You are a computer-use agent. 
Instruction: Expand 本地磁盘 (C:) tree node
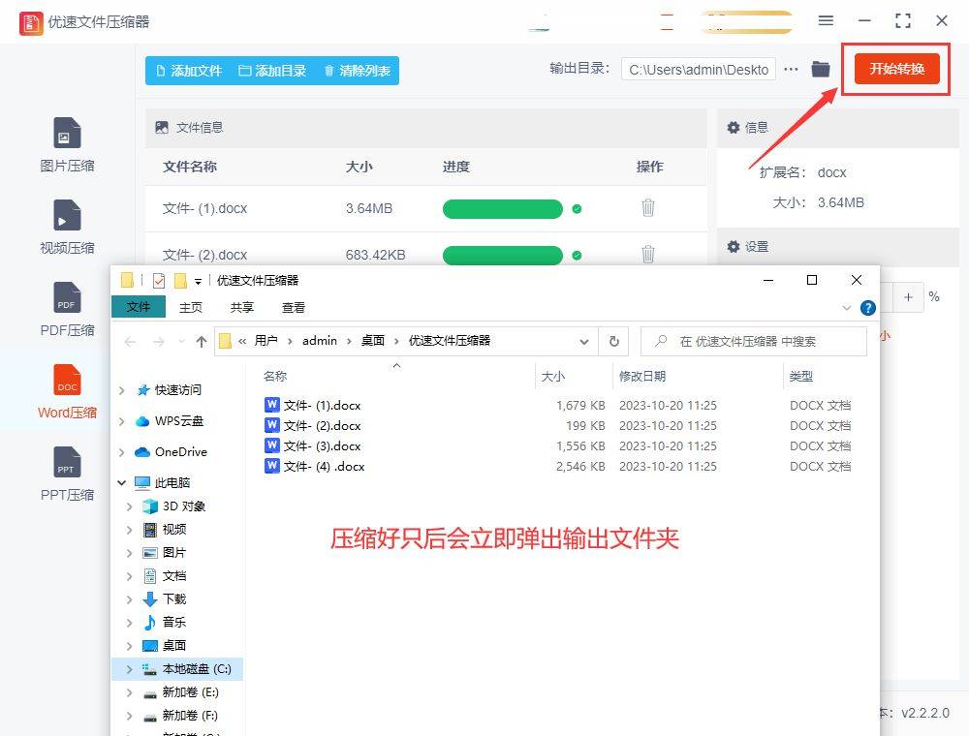click(x=129, y=669)
